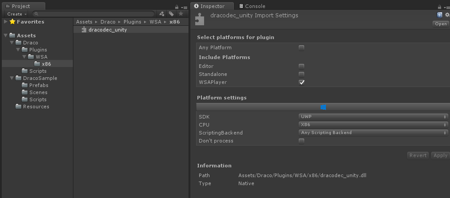
Task: Collapse the Draco folder arrow
Action: (12, 43)
